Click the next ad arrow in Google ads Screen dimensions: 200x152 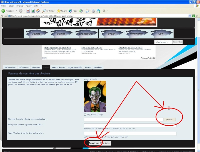click(x=45, y=58)
